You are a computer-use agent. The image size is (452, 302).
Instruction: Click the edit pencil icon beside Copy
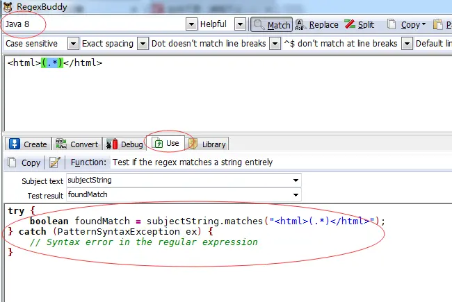[55, 162]
